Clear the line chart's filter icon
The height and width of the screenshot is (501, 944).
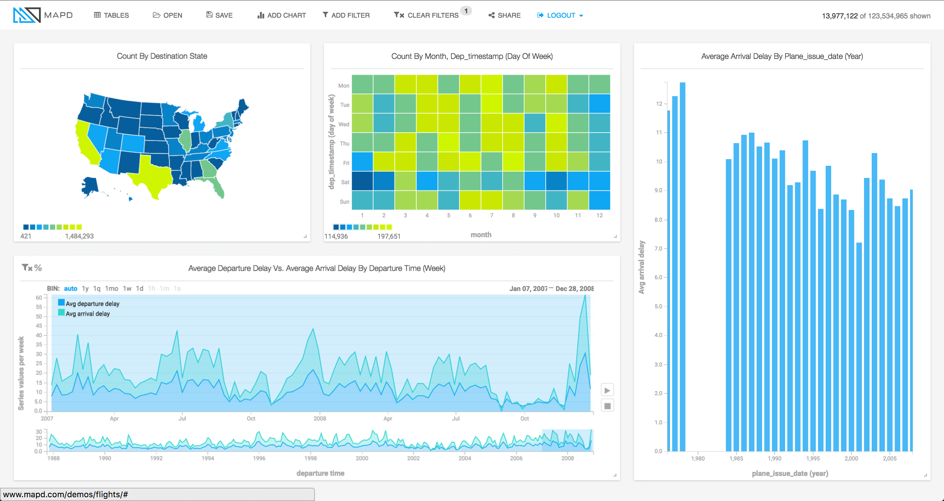coord(27,268)
